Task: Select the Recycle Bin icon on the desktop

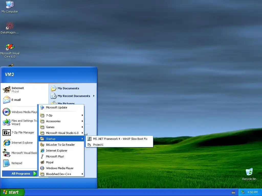Action: tap(249, 174)
